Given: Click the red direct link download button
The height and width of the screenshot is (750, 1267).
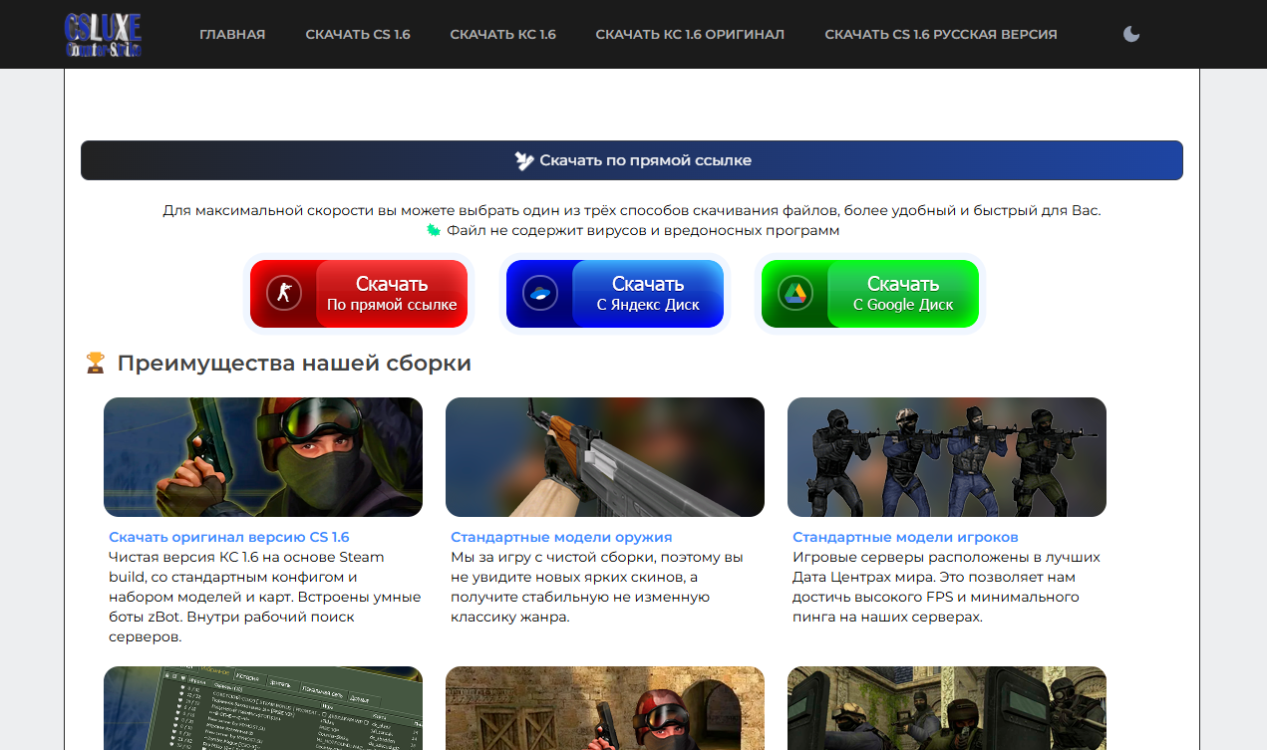Looking at the screenshot, I should (x=391, y=294).
